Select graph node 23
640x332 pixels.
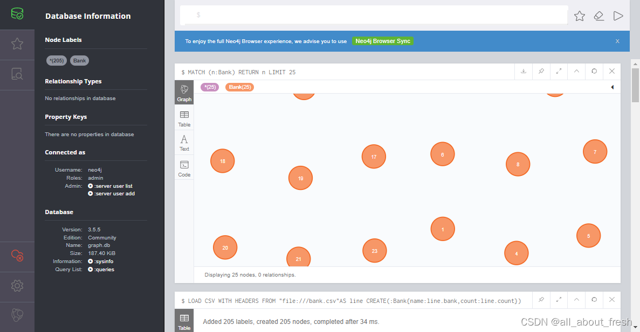pyautogui.click(x=375, y=251)
